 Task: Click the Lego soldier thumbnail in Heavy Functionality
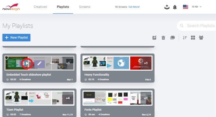95,63
